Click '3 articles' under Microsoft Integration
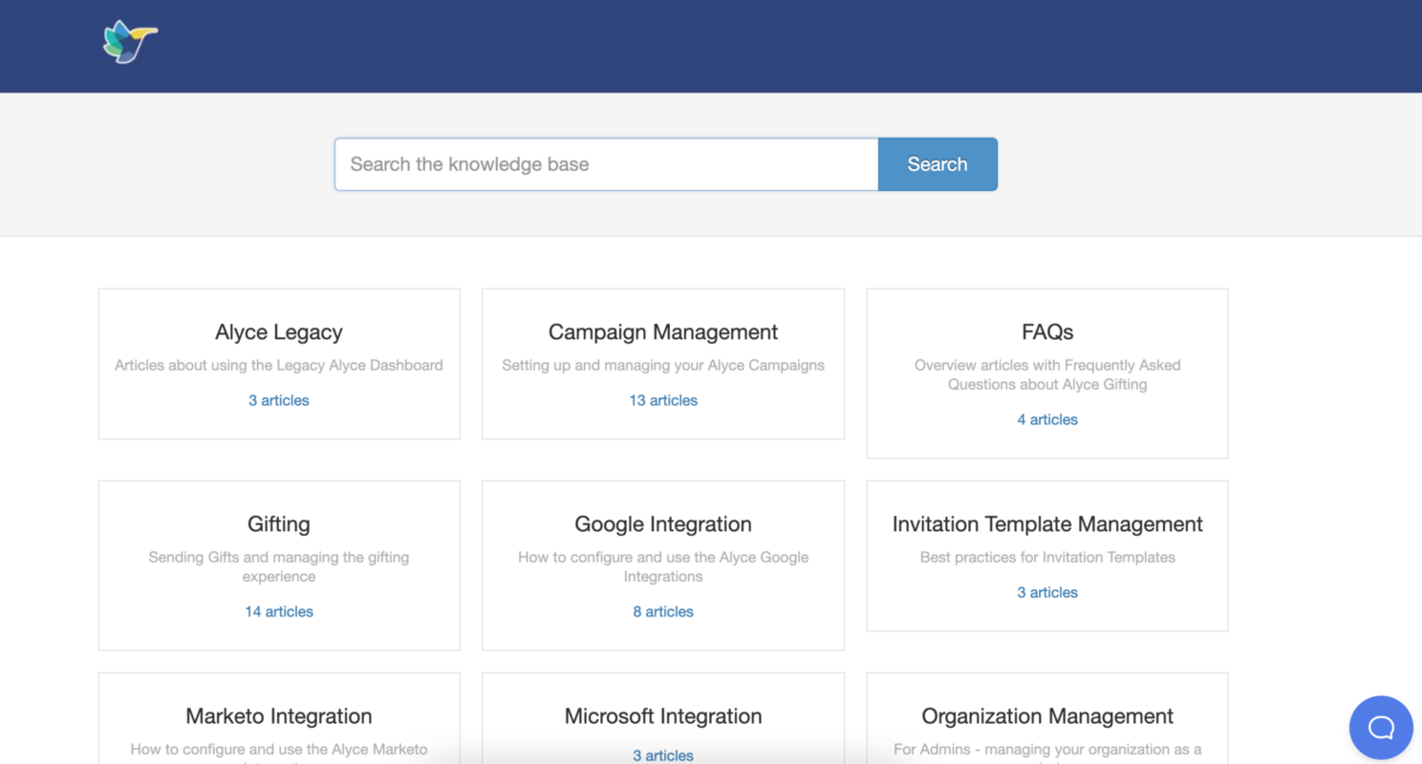The height and width of the screenshot is (764, 1422). click(663, 755)
